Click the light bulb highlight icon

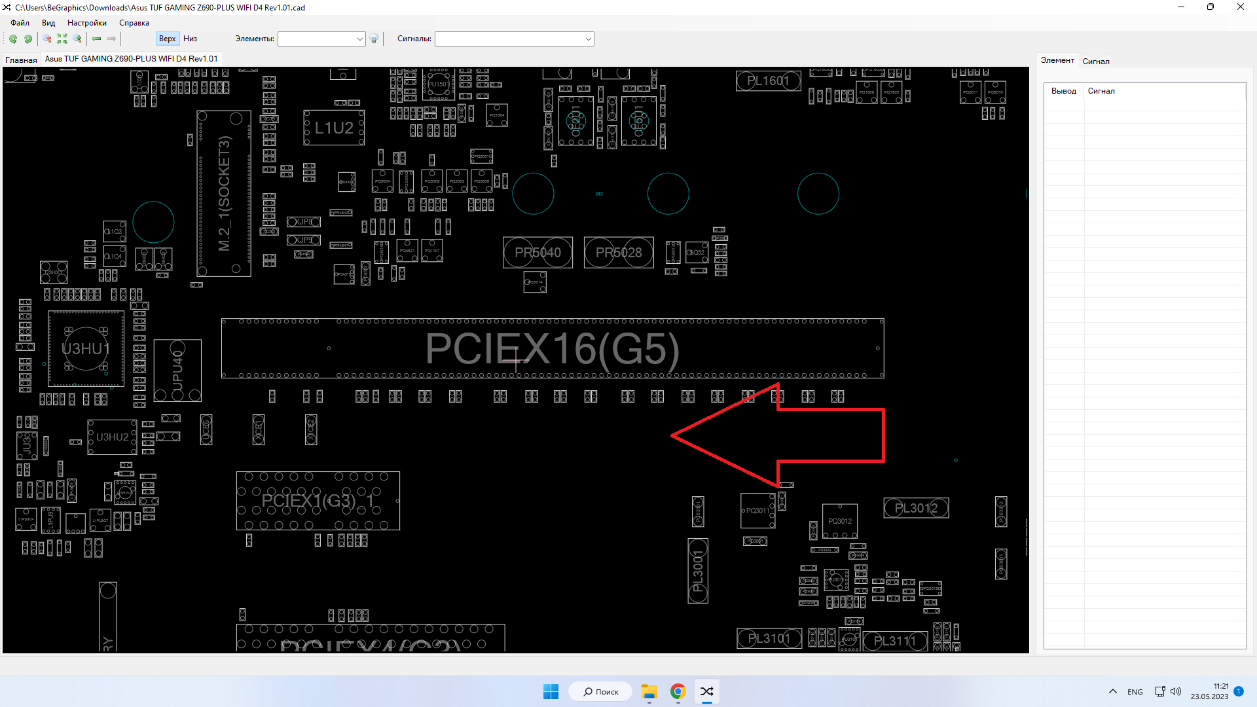click(x=374, y=39)
